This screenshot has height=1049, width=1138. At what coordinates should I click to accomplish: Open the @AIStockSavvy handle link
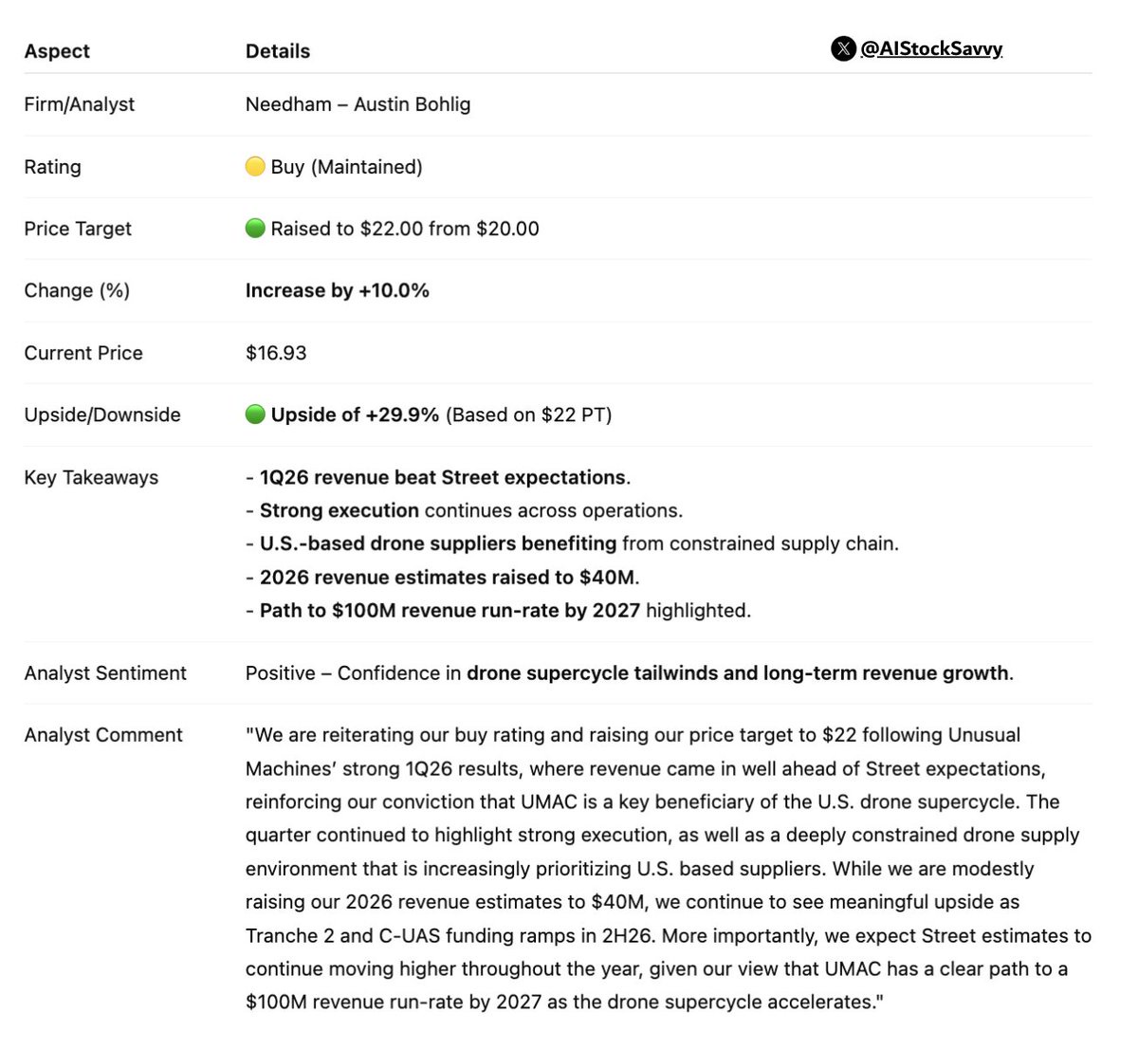[x=931, y=48]
